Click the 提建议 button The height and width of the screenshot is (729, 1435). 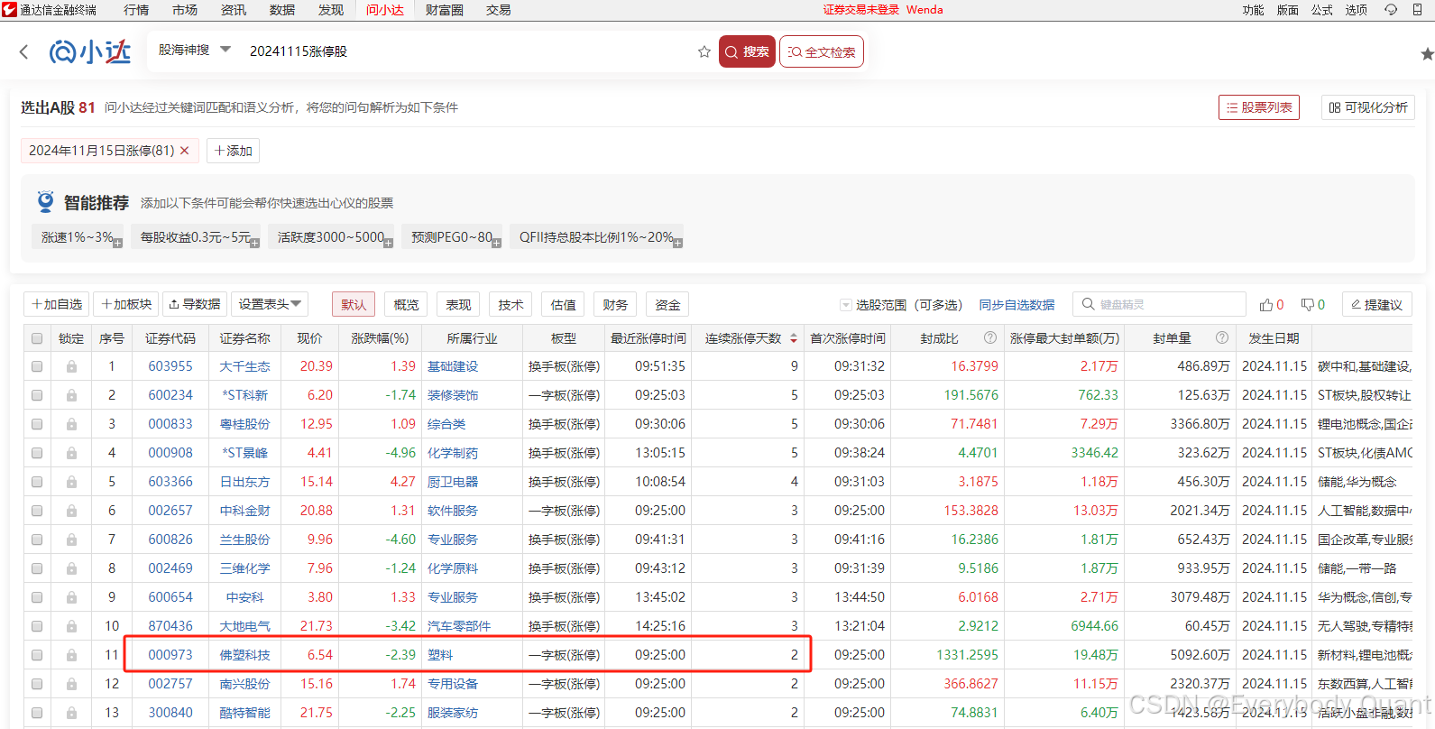[1376, 305]
